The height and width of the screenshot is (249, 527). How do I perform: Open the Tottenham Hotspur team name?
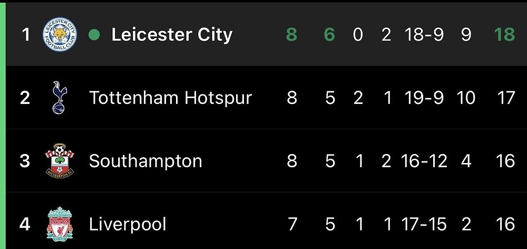click(170, 98)
